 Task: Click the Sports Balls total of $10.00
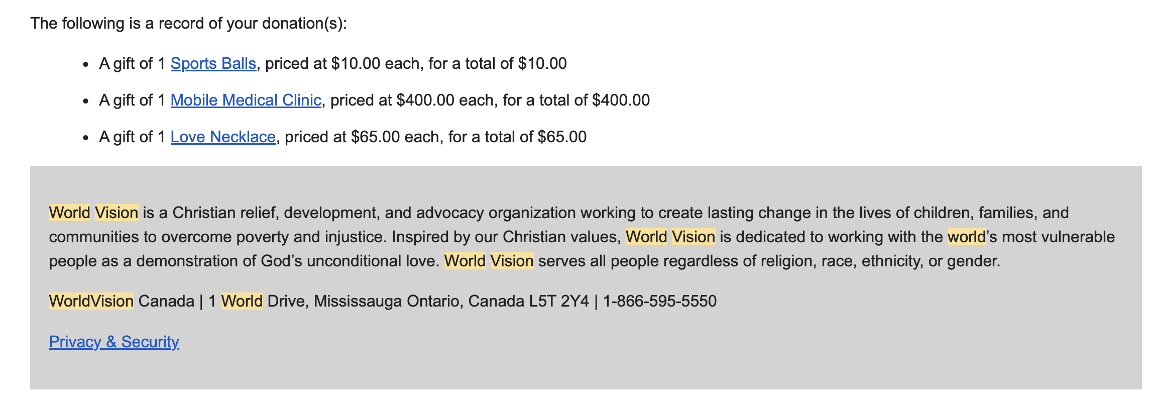click(x=542, y=64)
